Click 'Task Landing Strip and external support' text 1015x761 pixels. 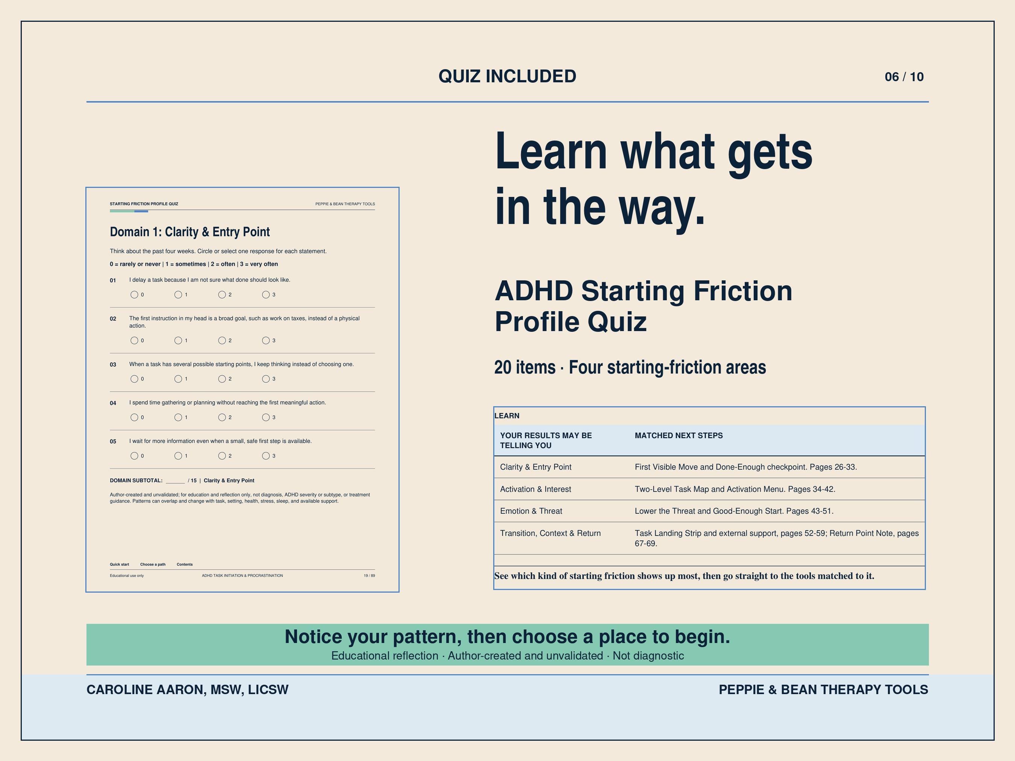(x=706, y=533)
